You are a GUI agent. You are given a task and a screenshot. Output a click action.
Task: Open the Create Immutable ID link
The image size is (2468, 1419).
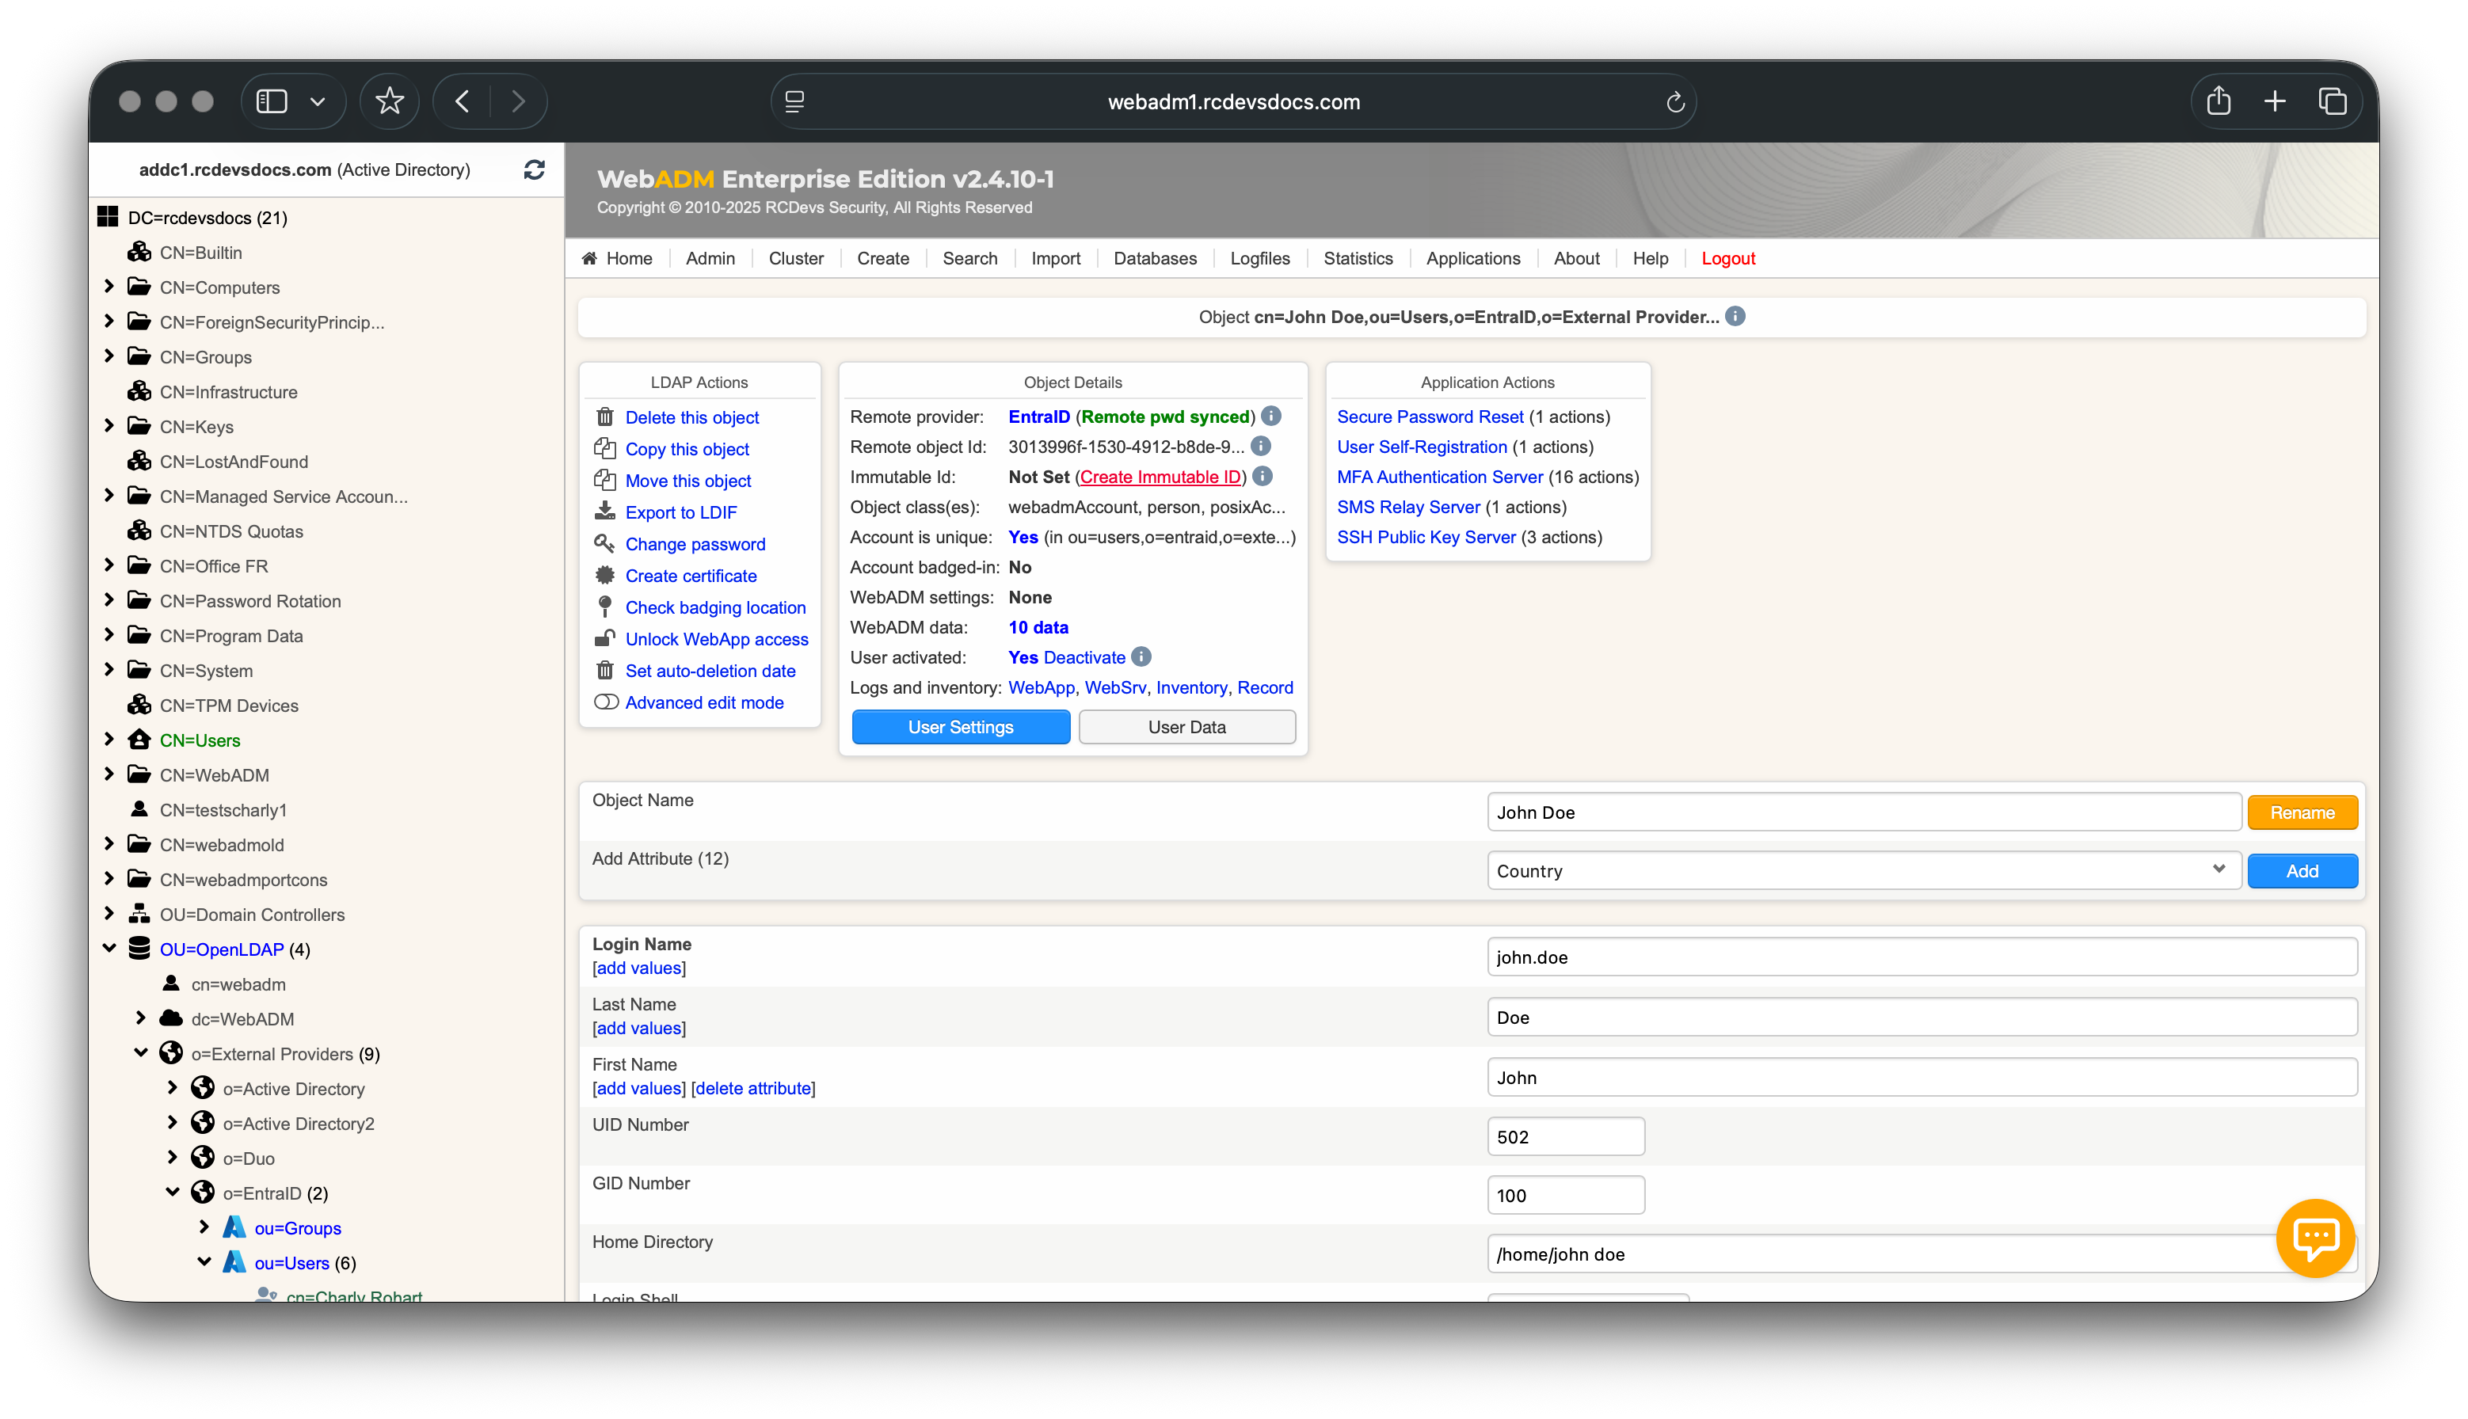tap(1160, 477)
